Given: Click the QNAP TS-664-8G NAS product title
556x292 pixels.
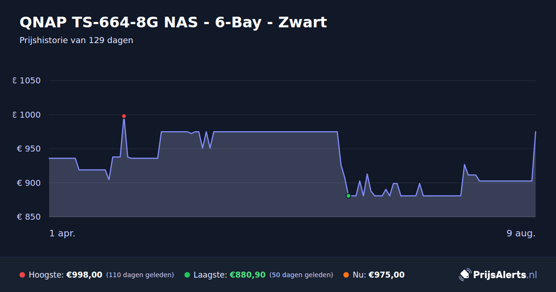Looking at the screenshot, I should (x=173, y=22).
